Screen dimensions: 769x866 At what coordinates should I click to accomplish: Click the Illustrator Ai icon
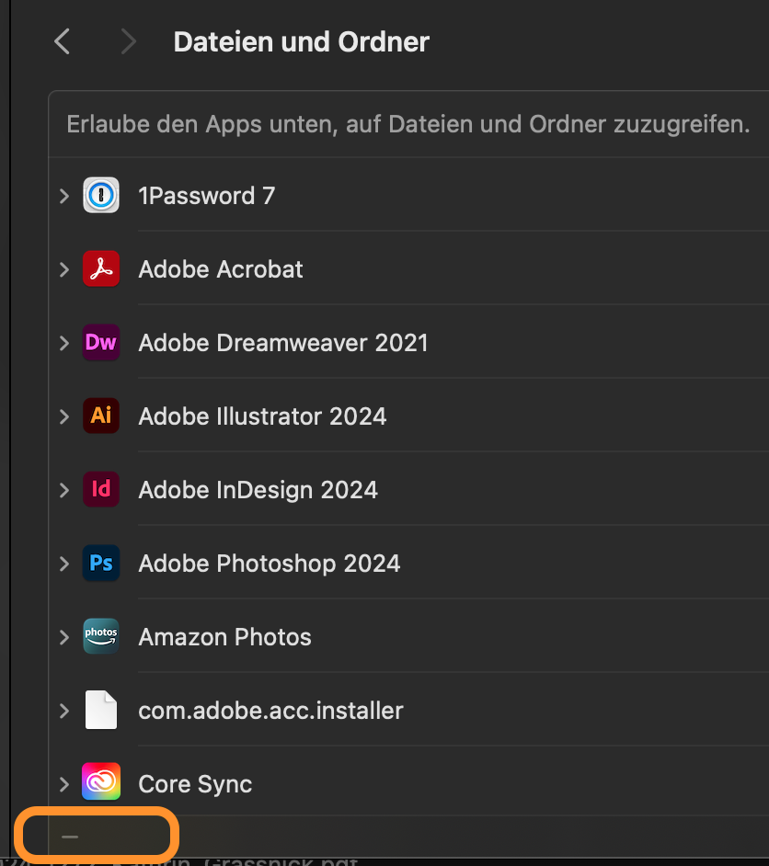101,416
